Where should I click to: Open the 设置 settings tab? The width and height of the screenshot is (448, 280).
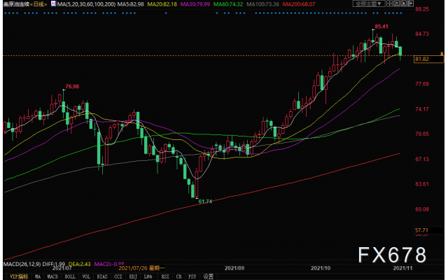click(209, 276)
